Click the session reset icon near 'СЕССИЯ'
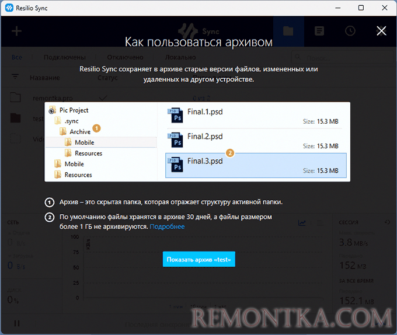Image resolution: width=397 pixels, height=335 pixels. [387, 222]
